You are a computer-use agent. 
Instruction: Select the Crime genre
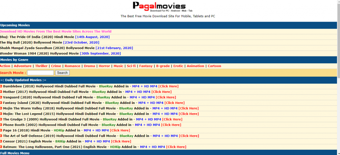point(56,66)
